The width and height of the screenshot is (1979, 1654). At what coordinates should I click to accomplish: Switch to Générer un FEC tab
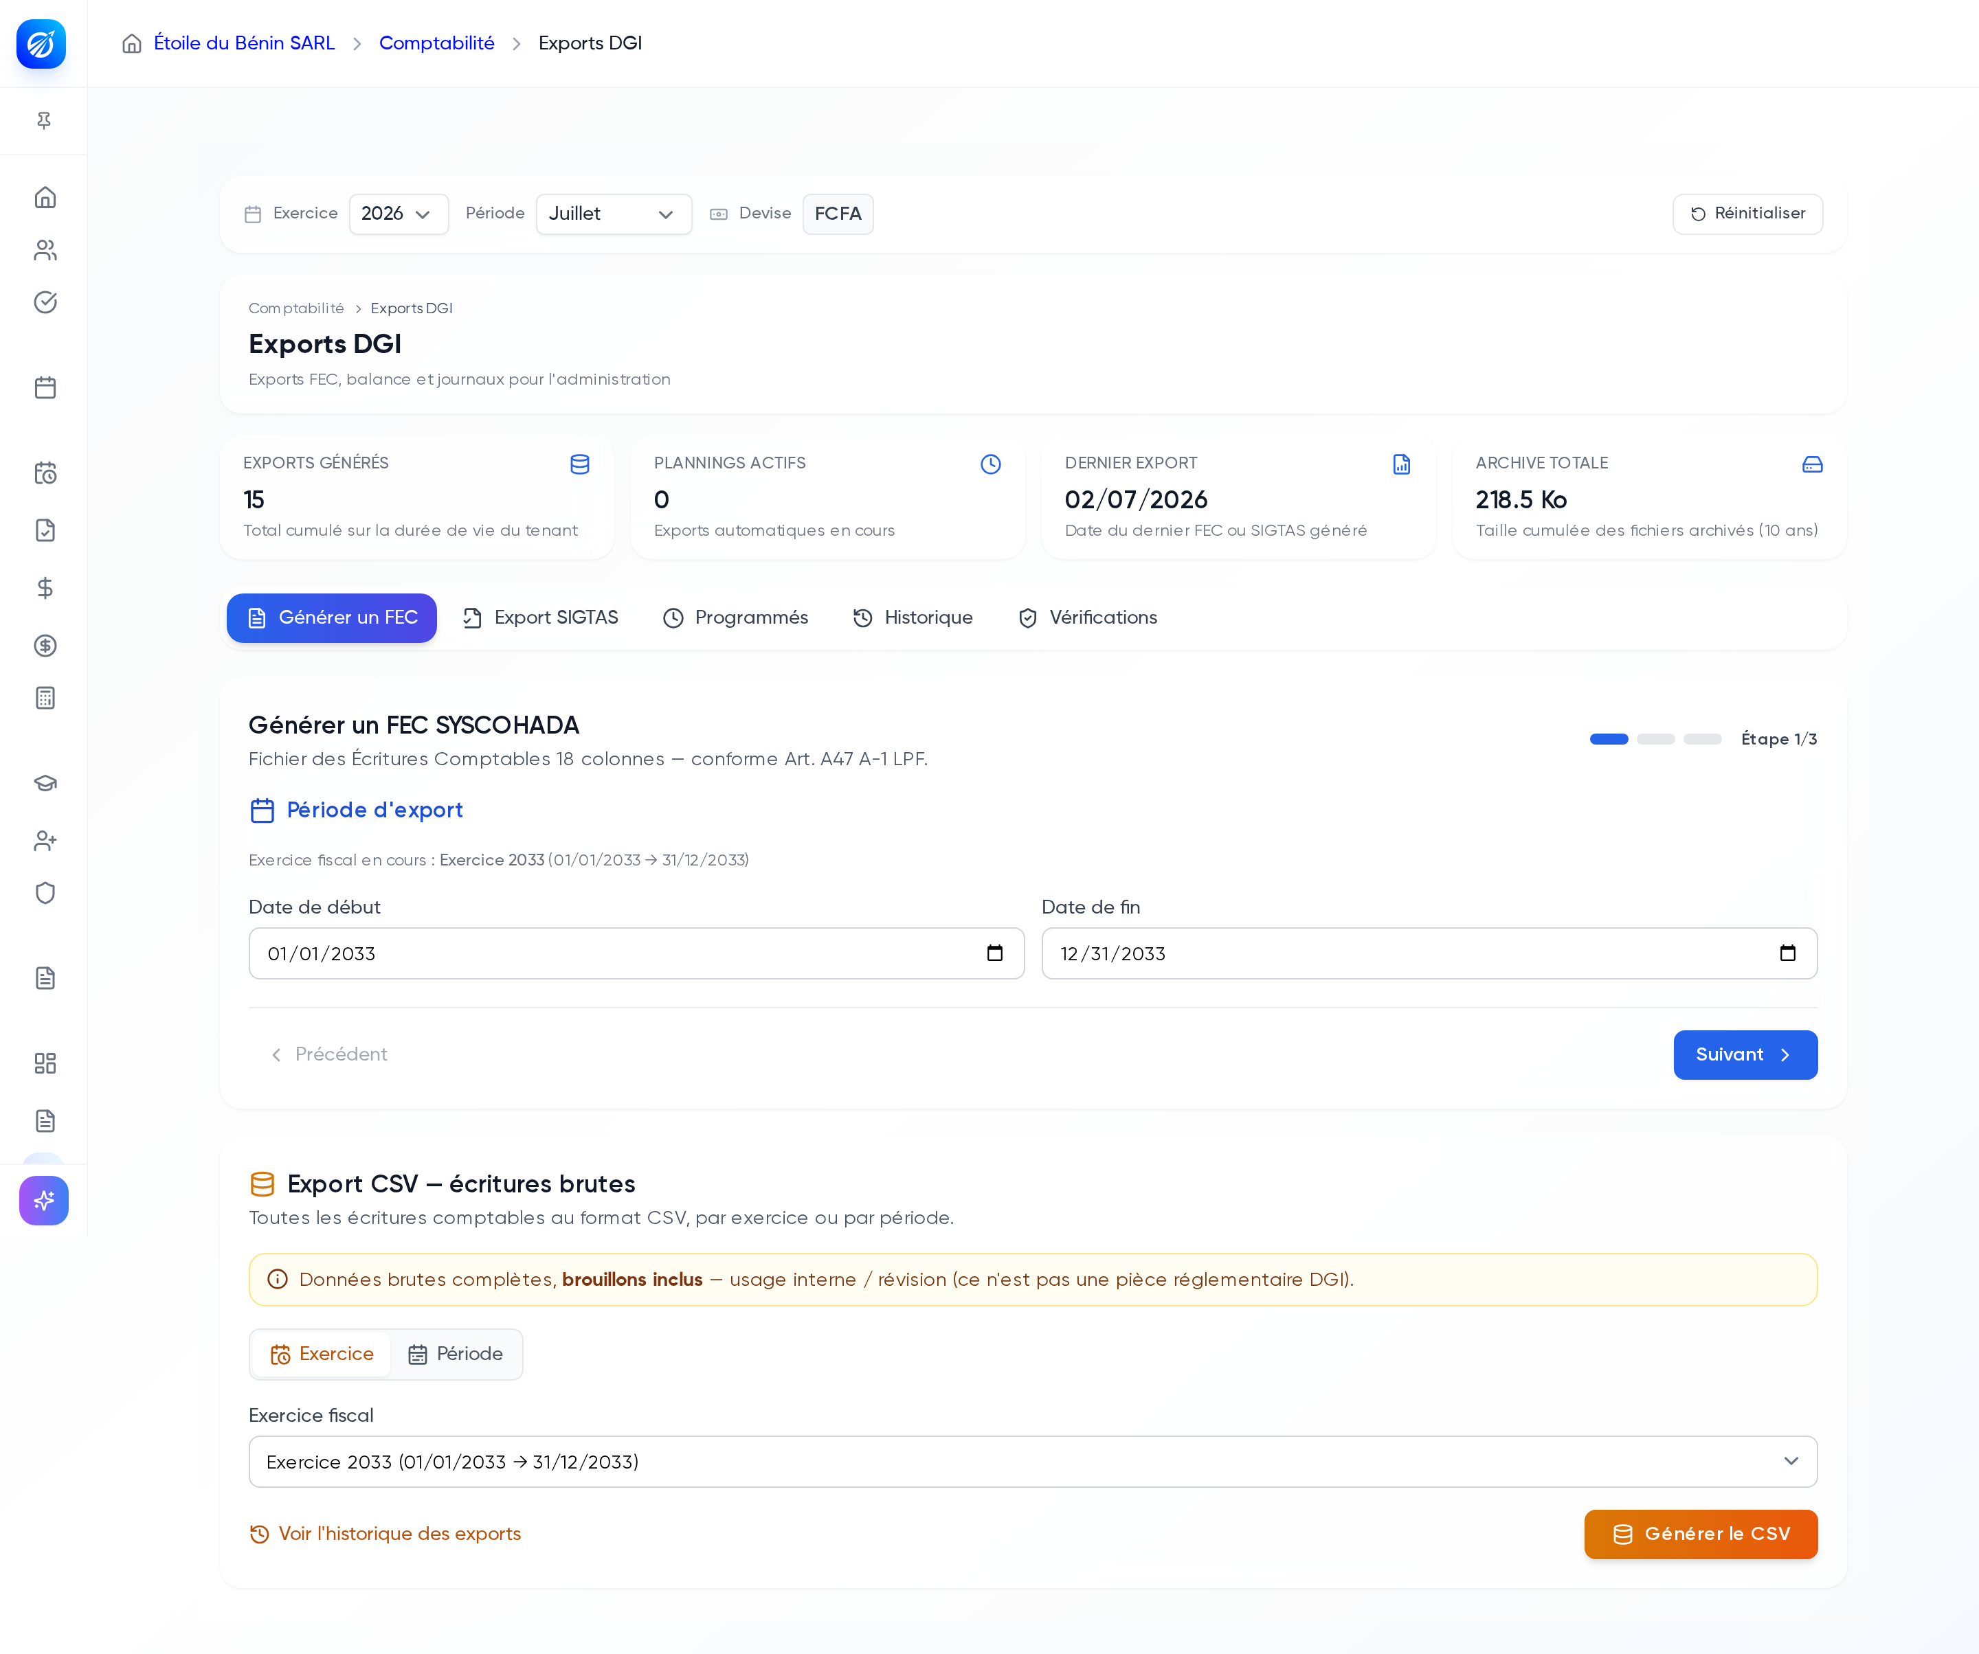[332, 618]
